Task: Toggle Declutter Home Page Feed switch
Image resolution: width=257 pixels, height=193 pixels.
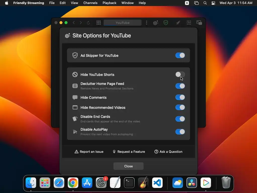Action: 180,86
